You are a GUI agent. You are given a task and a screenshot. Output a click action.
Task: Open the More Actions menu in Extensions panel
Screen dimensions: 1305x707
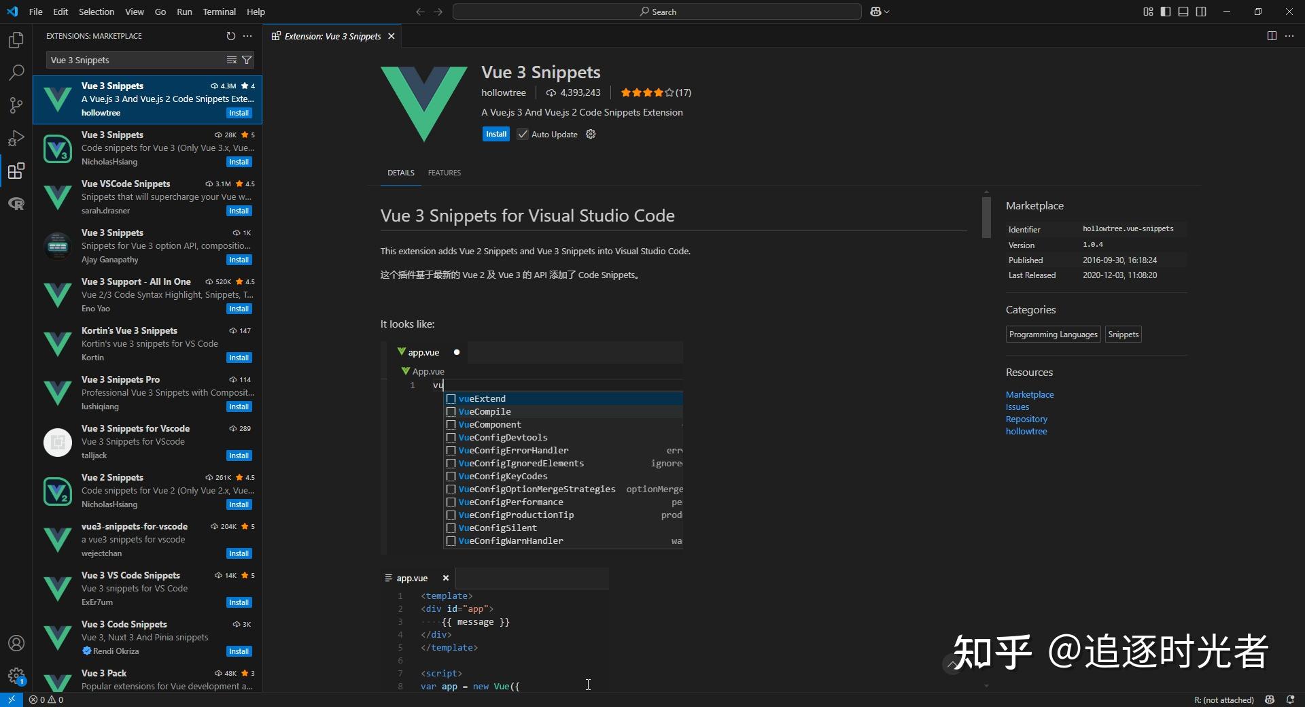[x=247, y=36]
